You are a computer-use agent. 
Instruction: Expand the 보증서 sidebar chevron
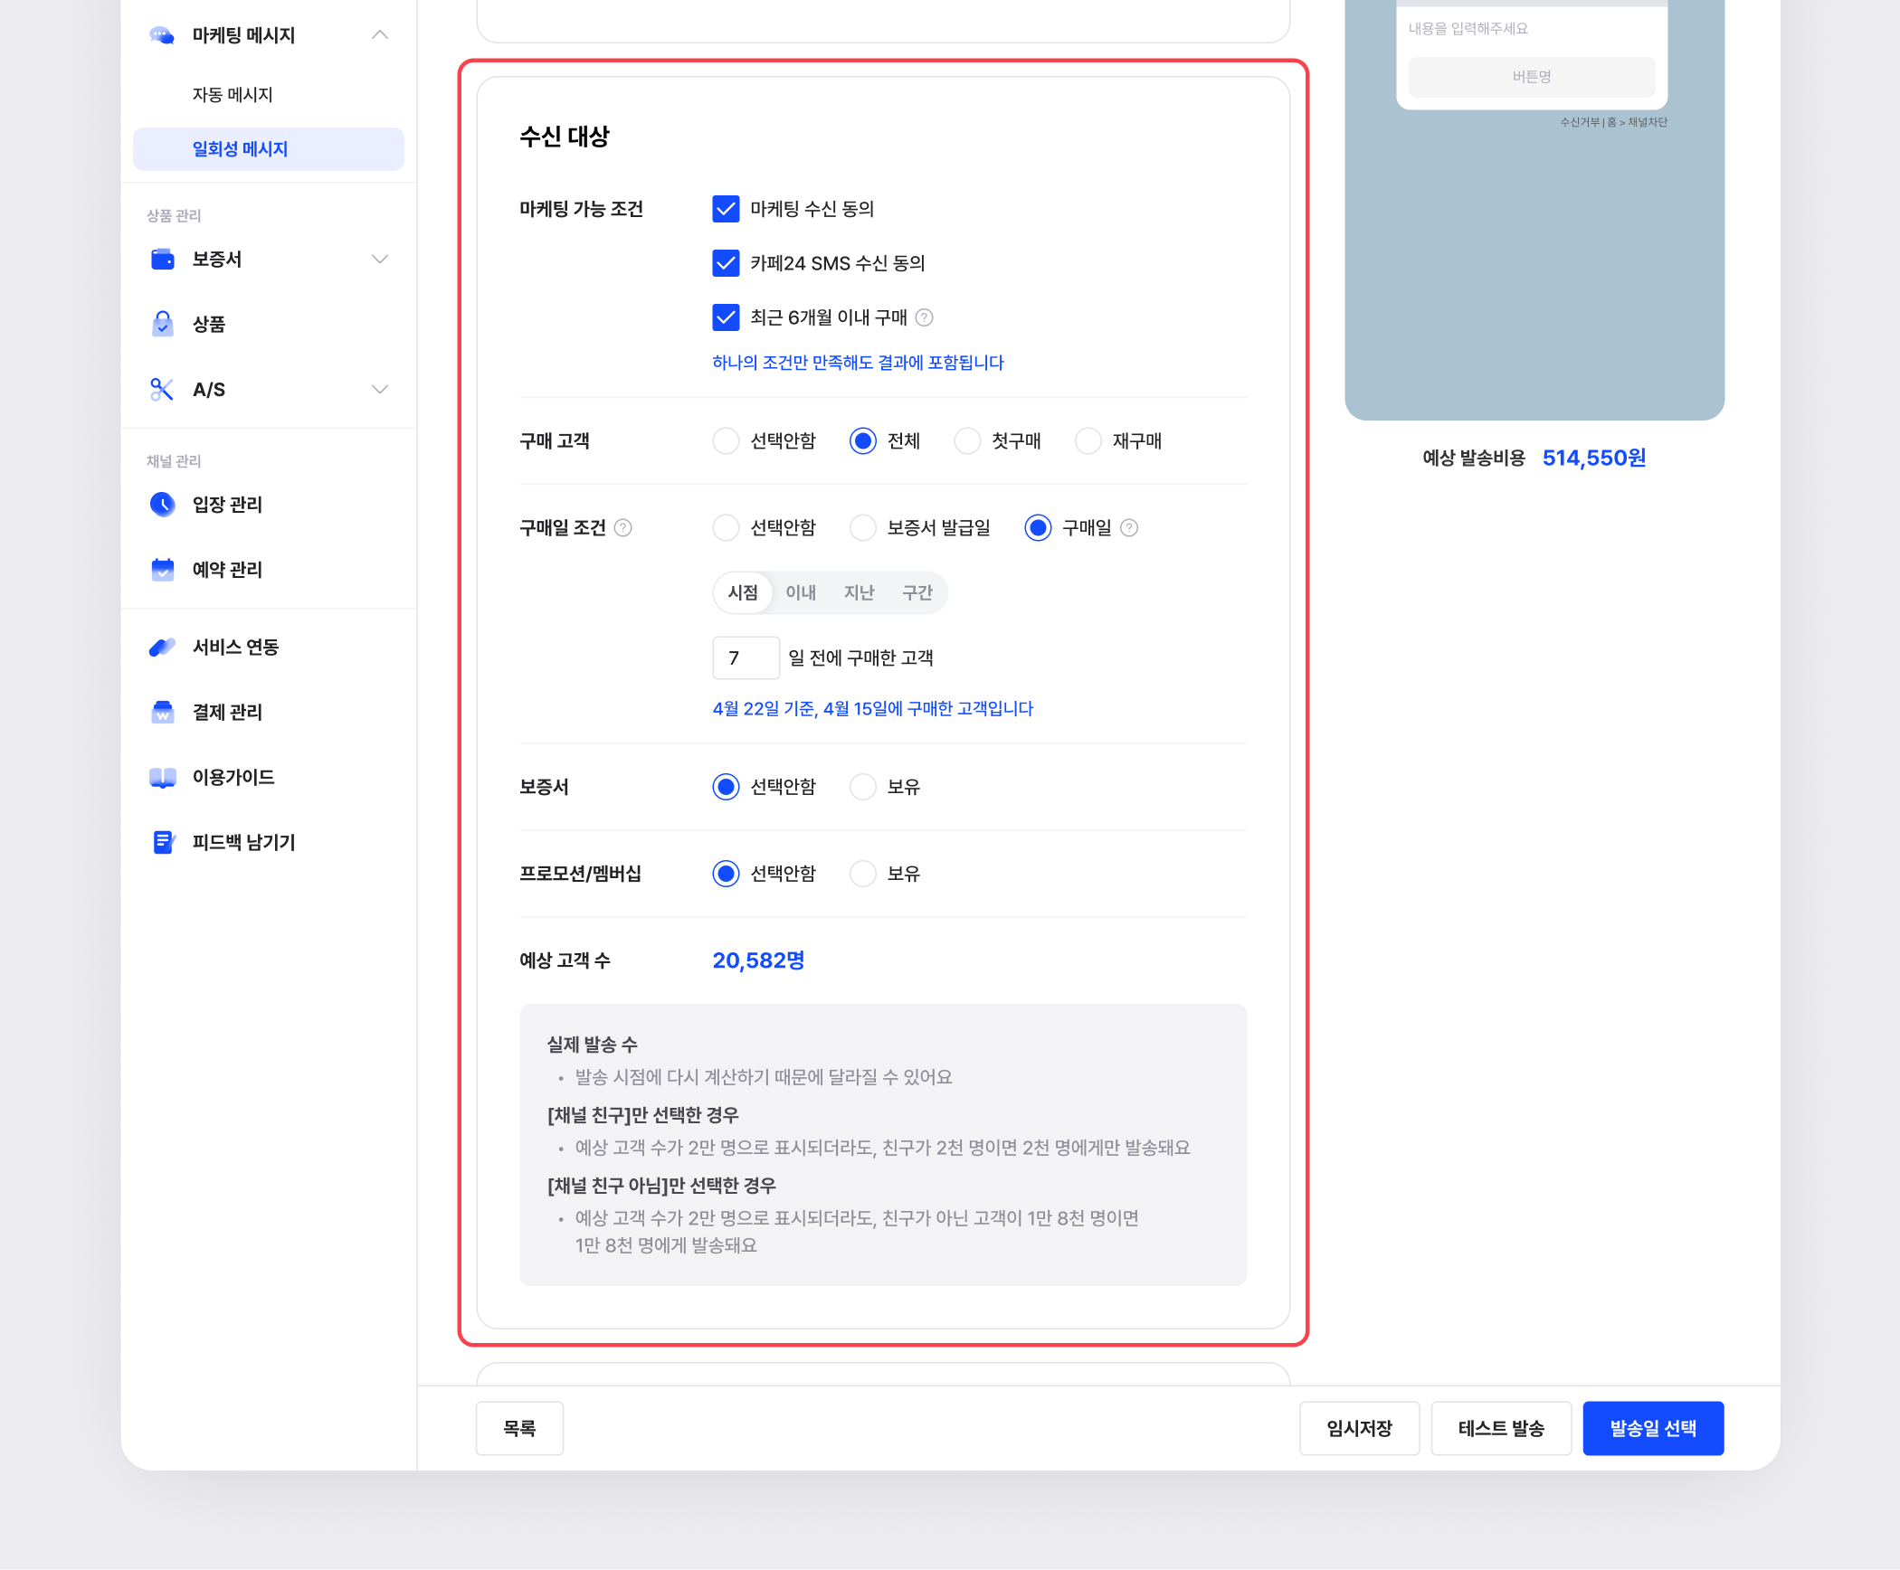coord(380,260)
